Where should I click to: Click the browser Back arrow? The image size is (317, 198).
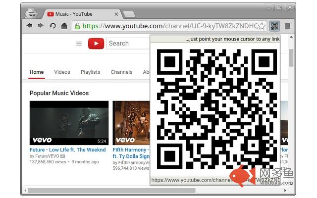point(30,26)
